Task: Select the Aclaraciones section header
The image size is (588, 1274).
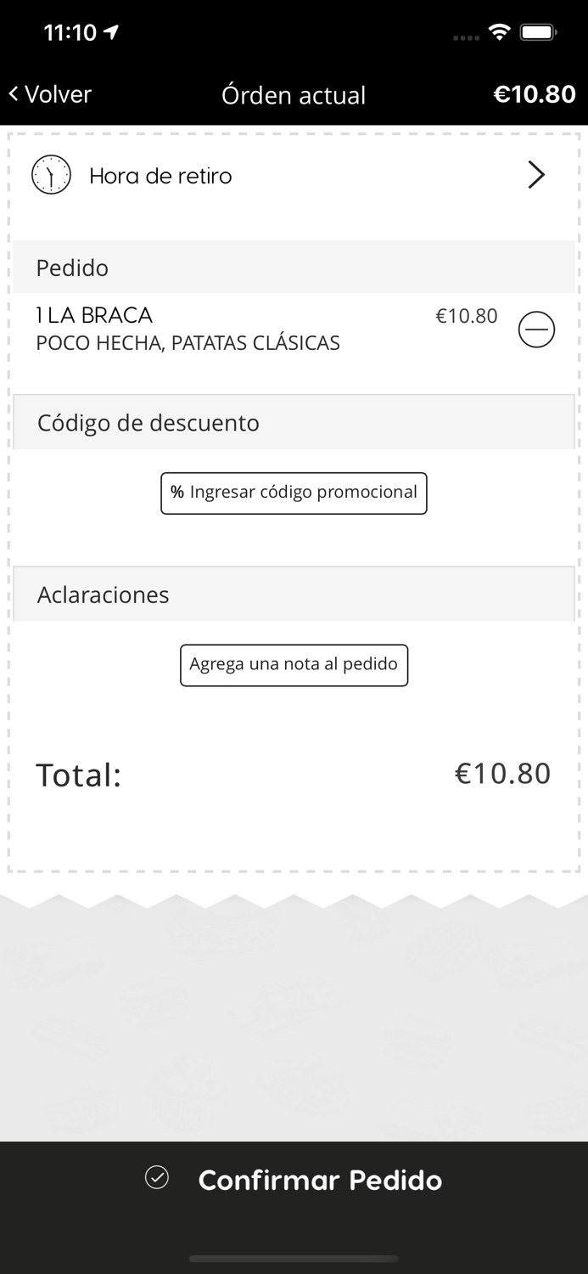Action: (102, 595)
